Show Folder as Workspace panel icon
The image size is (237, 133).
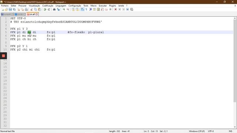click(106, 9)
